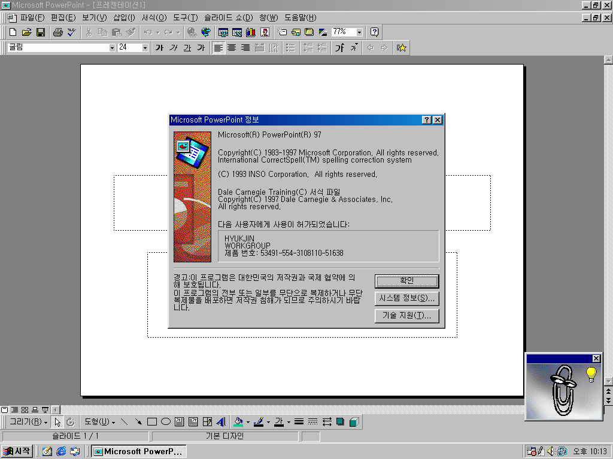Click the 확인 button in the dialog

coord(406,281)
